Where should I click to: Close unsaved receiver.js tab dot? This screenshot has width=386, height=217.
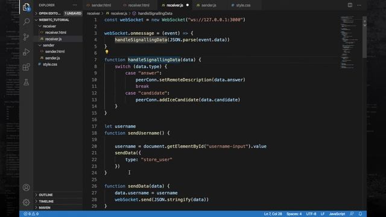(x=188, y=5)
